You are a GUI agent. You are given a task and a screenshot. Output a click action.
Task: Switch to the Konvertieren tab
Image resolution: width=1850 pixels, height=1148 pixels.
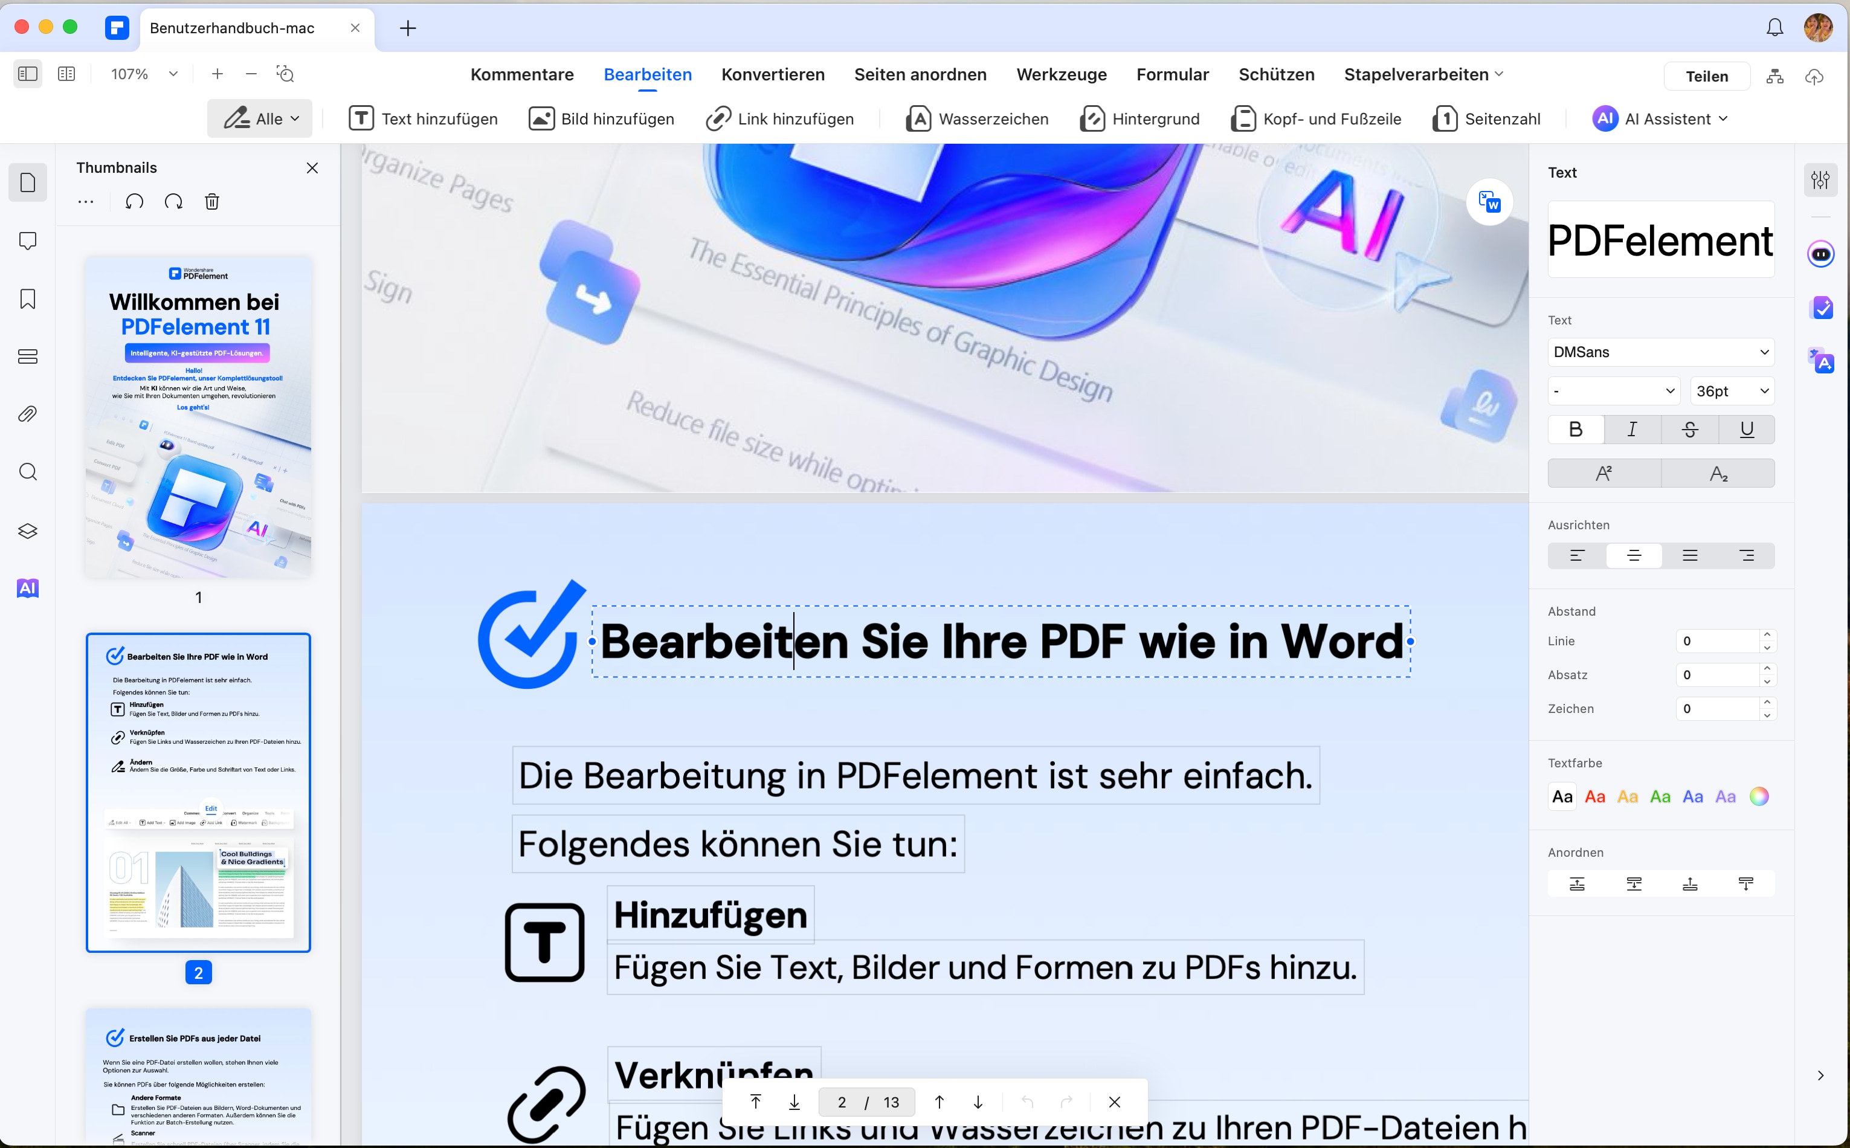pos(773,74)
